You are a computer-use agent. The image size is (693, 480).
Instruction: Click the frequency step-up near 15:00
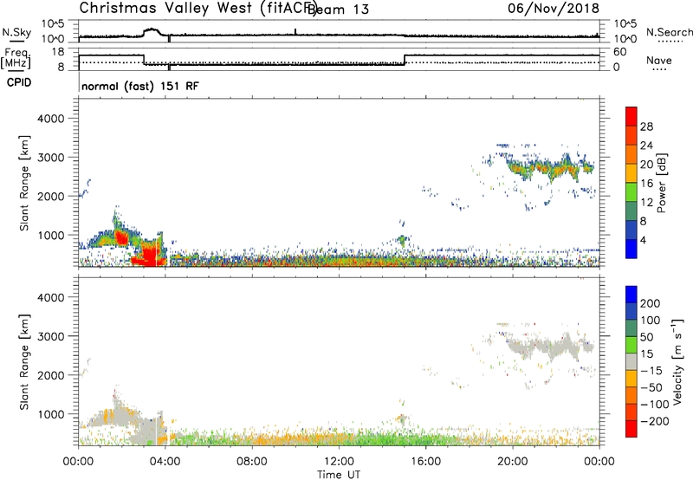pyautogui.click(x=405, y=60)
